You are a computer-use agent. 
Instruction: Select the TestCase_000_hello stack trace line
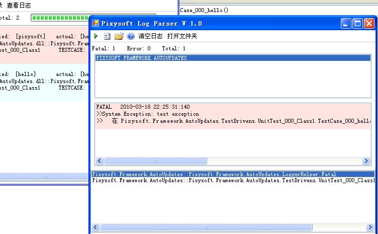[233, 121]
